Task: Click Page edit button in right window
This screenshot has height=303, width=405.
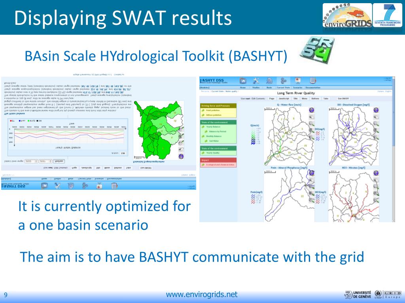Action: [x=272, y=98]
